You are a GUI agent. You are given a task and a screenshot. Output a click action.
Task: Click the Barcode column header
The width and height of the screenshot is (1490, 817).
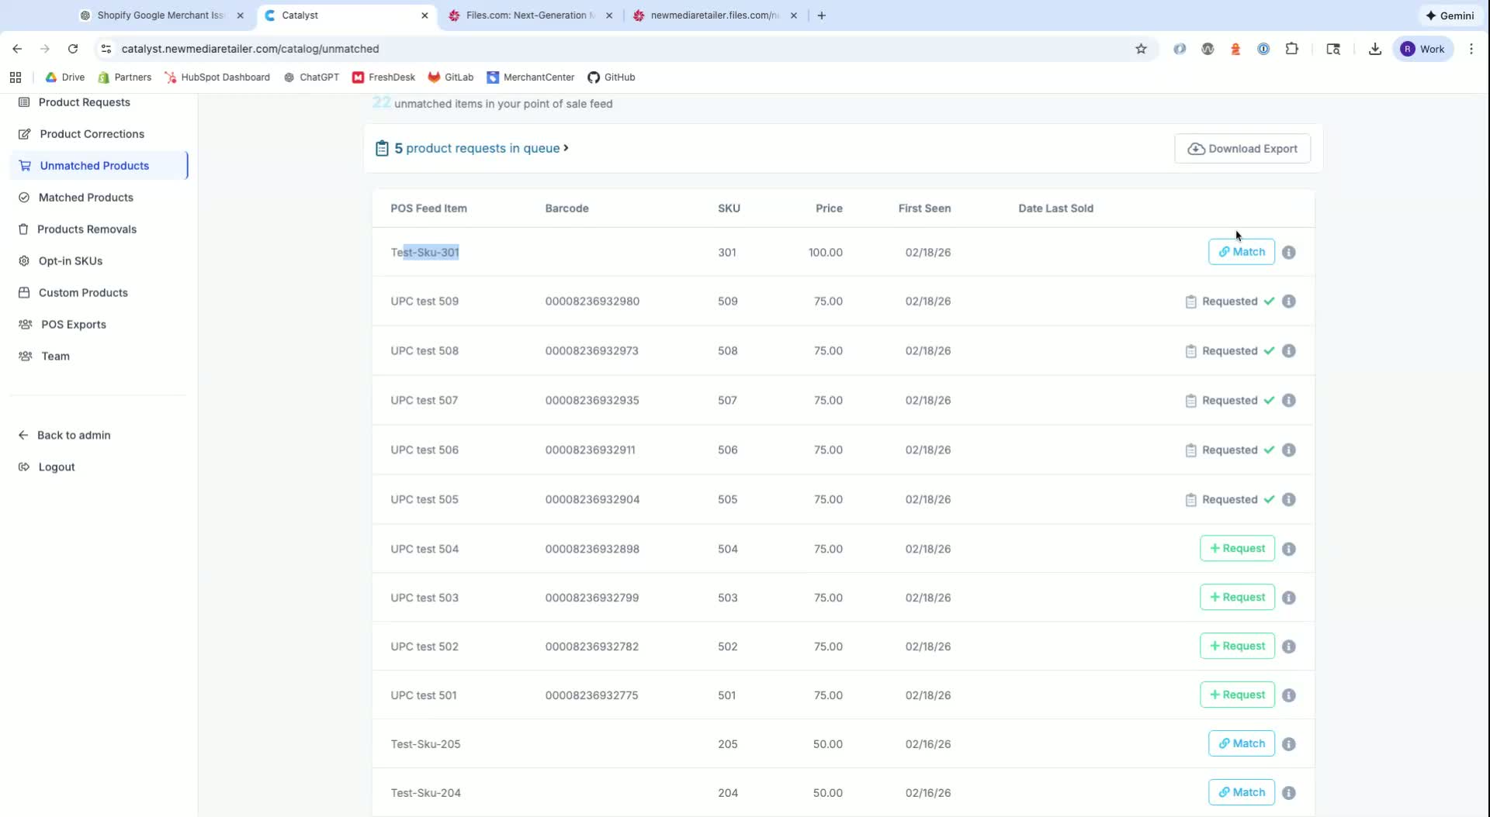[x=567, y=209]
